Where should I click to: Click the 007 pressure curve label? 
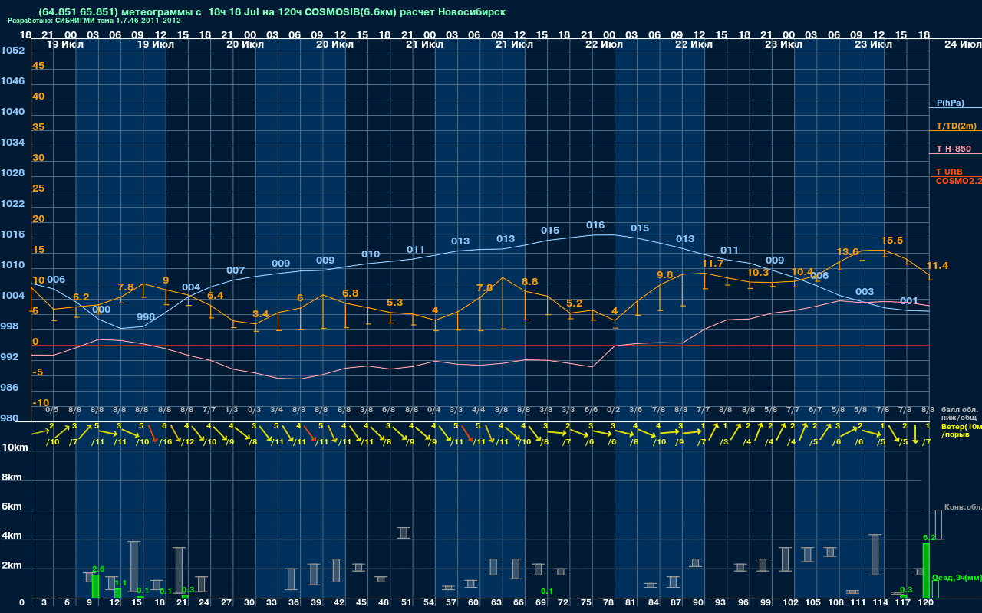pos(236,270)
